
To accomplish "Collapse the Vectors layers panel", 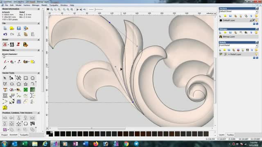I will tap(257, 8).
